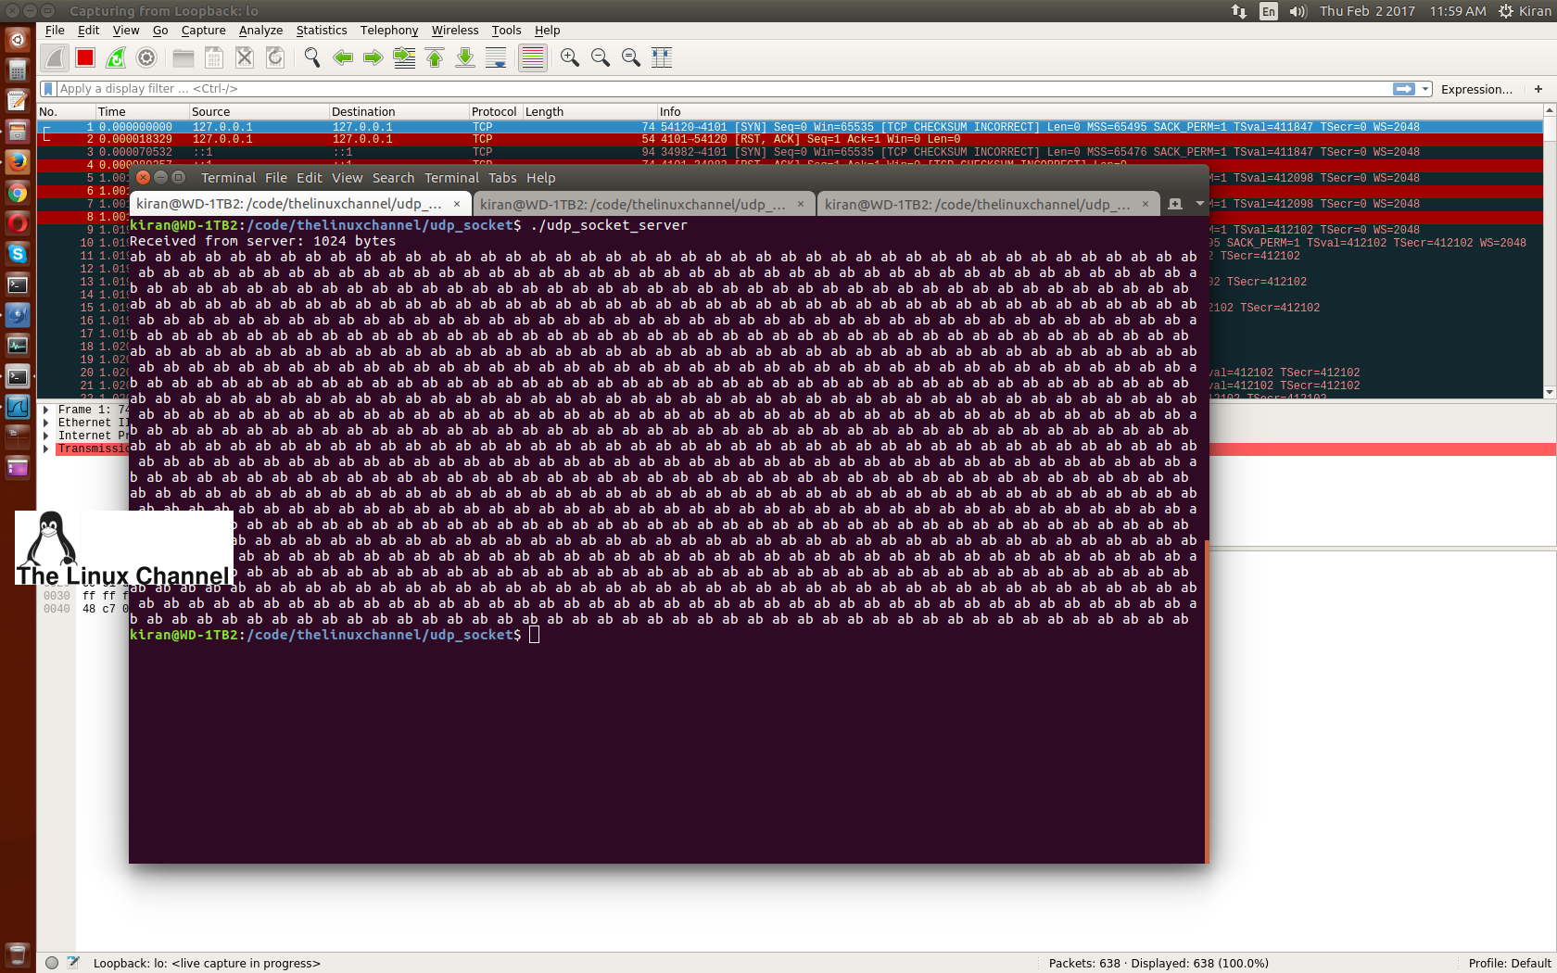Expand the Frame 1 tree node

click(x=45, y=410)
